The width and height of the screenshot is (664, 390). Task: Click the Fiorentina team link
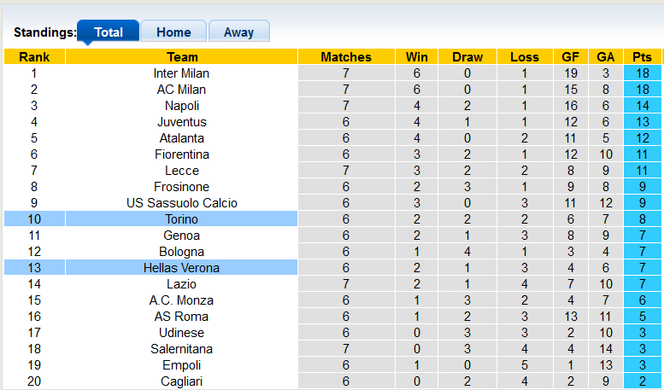(x=182, y=154)
